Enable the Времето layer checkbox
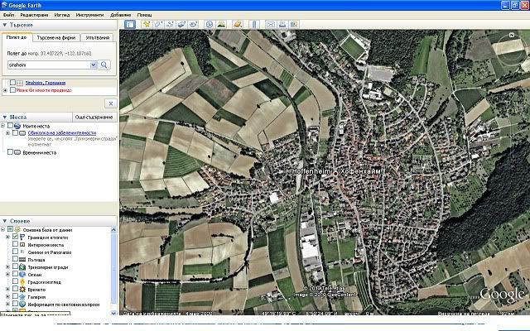 pyautogui.click(x=17, y=291)
